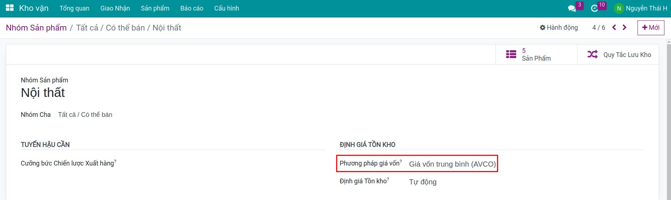Click the Quy Tắc Lưu Kho shuffle icon

click(x=593, y=54)
